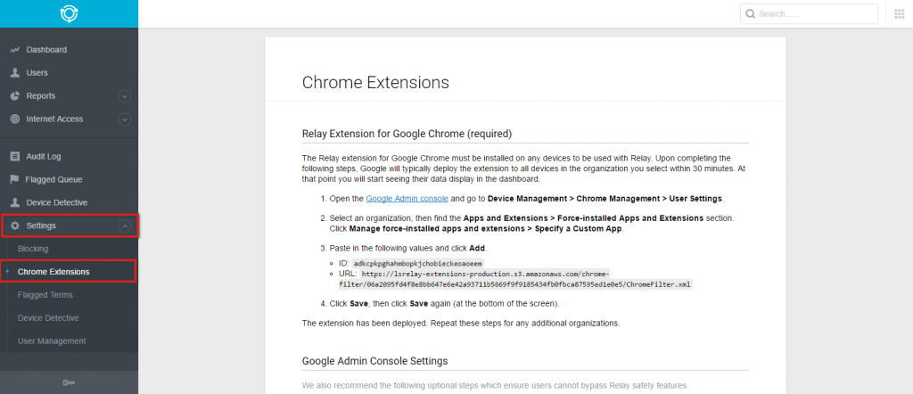Click the Relay Extension for Google Chrome heading
This screenshot has width=913, height=394.
point(407,134)
